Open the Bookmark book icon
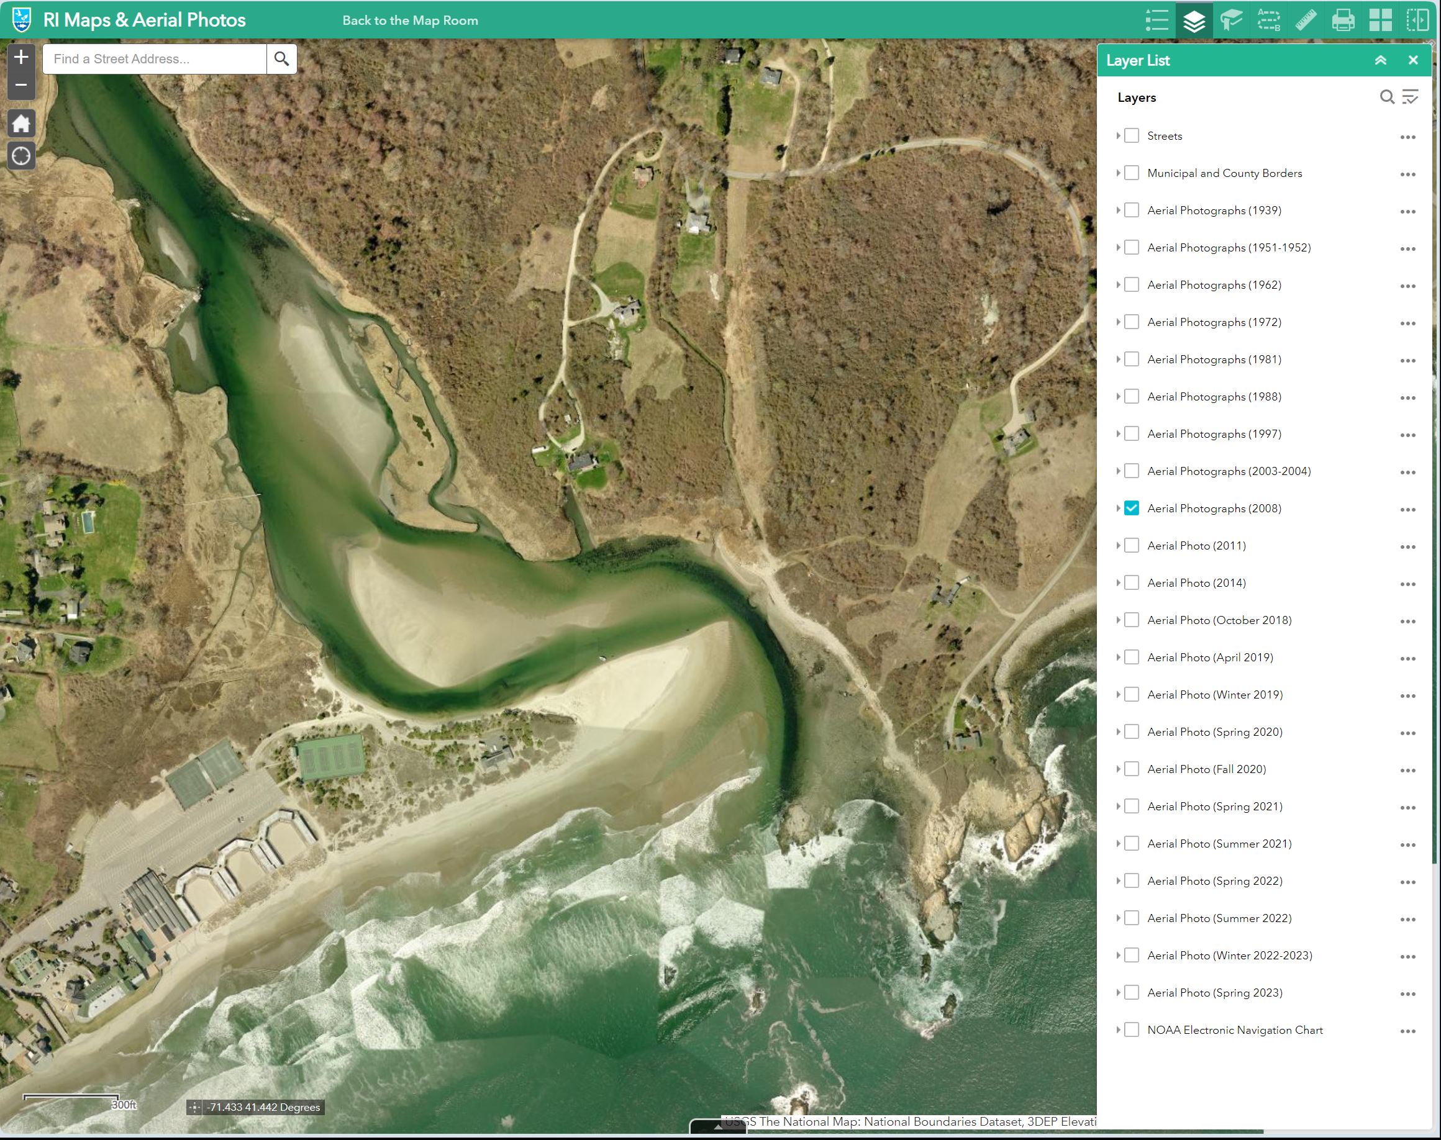The image size is (1441, 1140). (1231, 20)
